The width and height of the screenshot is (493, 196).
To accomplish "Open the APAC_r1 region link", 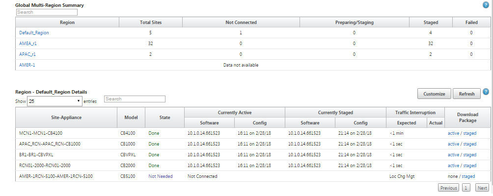I will coord(27,54).
